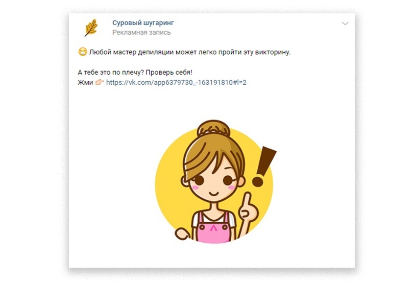Click the word Жми in post
412x281 pixels.
point(85,83)
